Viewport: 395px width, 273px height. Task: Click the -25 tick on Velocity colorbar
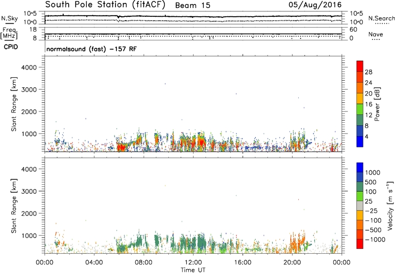(x=371, y=211)
